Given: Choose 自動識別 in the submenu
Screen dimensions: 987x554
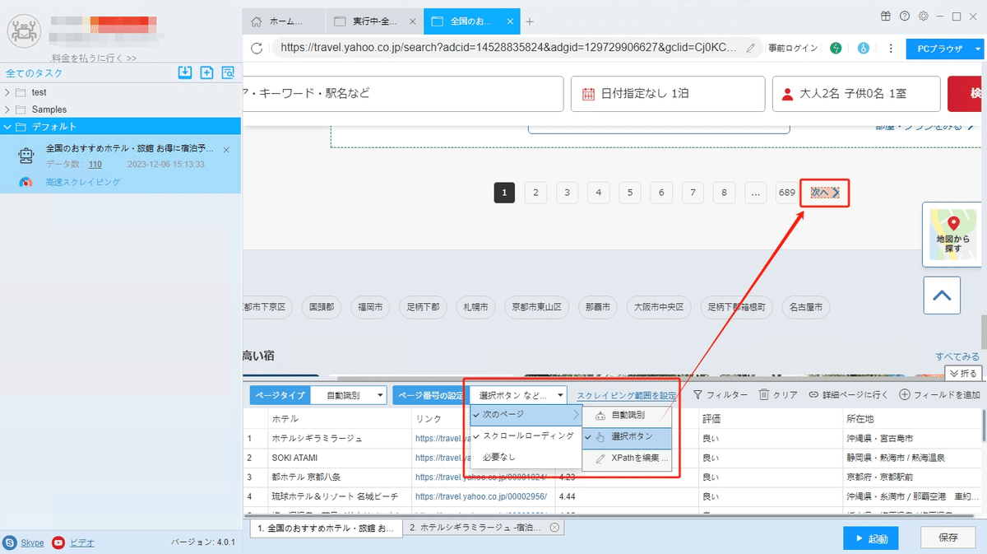Looking at the screenshot, I should tap(628, 416).
